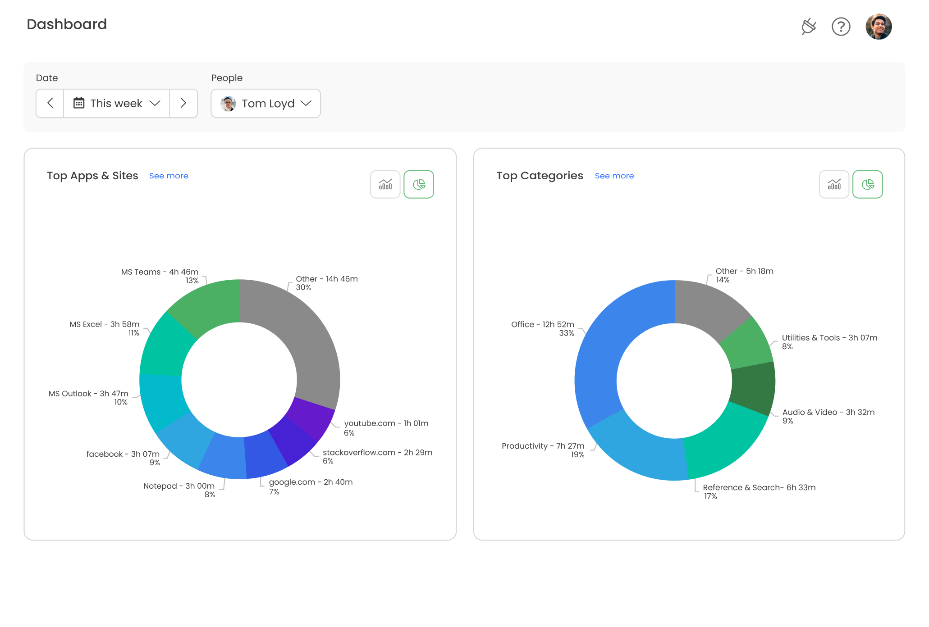Open the user profile avatar
The width and height of the screenshot is (929, 627).
878,27
